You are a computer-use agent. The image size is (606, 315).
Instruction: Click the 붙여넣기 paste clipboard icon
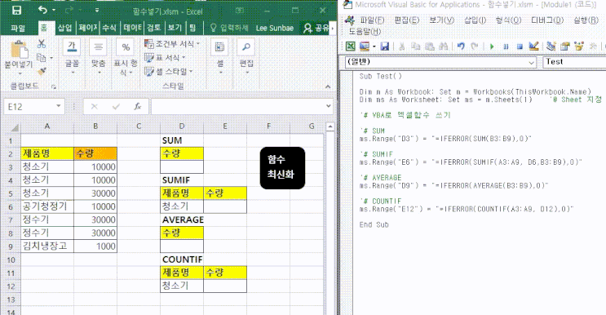point(19,50)
